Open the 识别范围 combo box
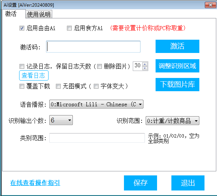This screenshot has width=217, height=196. pyautogui.click(x=172, y=121)
